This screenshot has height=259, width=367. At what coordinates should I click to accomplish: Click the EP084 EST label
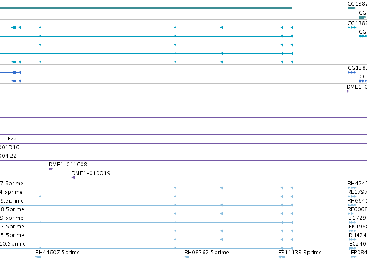point(359,253)
